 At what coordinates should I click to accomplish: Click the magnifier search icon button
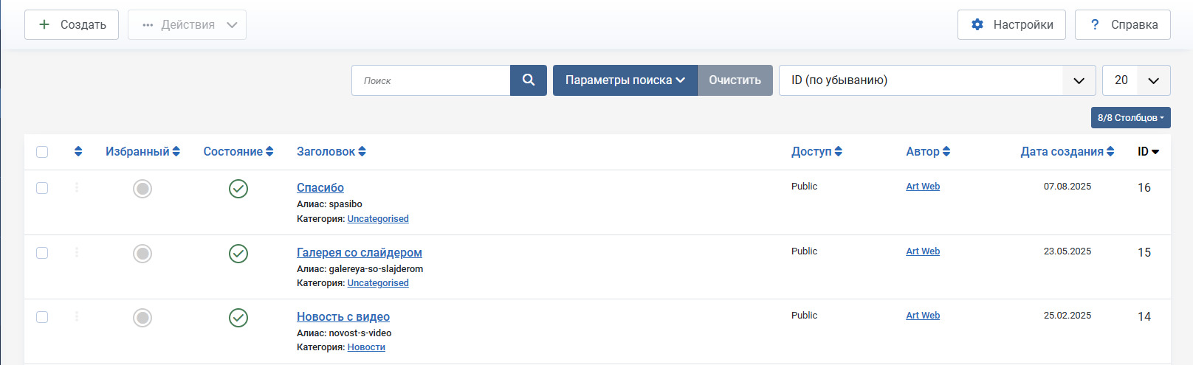tap(529, 80)
